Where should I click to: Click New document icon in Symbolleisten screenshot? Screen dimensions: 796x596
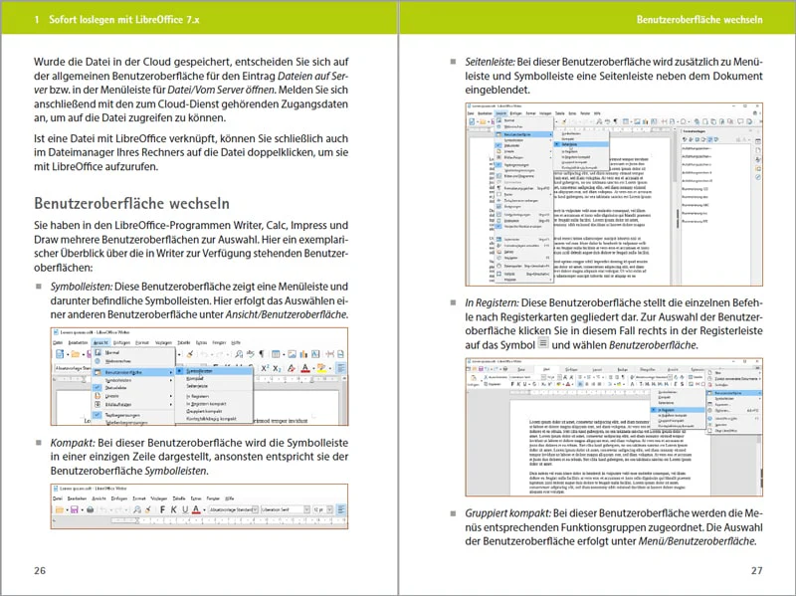pos(60,354)
